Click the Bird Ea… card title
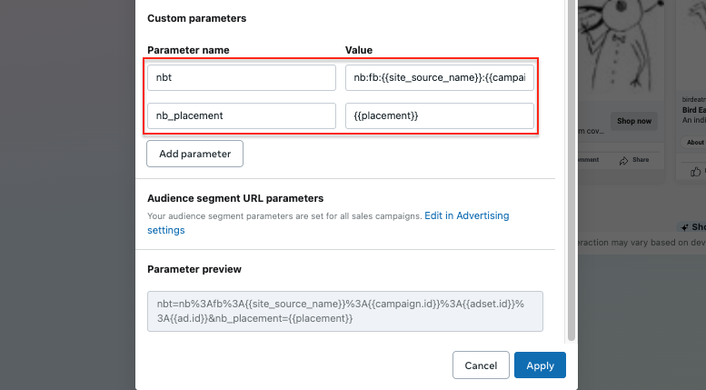Viewport: 706px width, 390px height. (695, 109)
